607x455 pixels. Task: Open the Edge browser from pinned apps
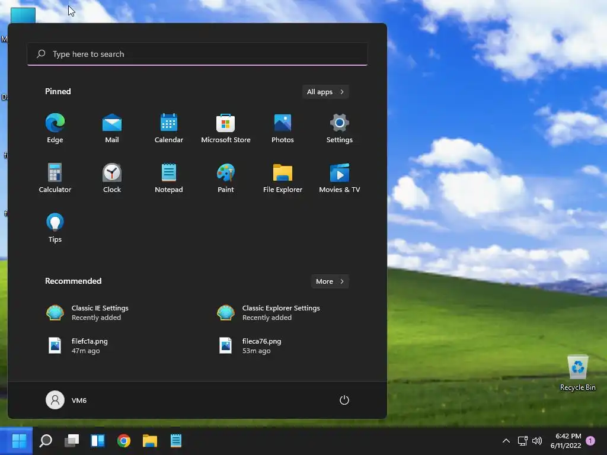pyautogui.click(x=55, y=129)
